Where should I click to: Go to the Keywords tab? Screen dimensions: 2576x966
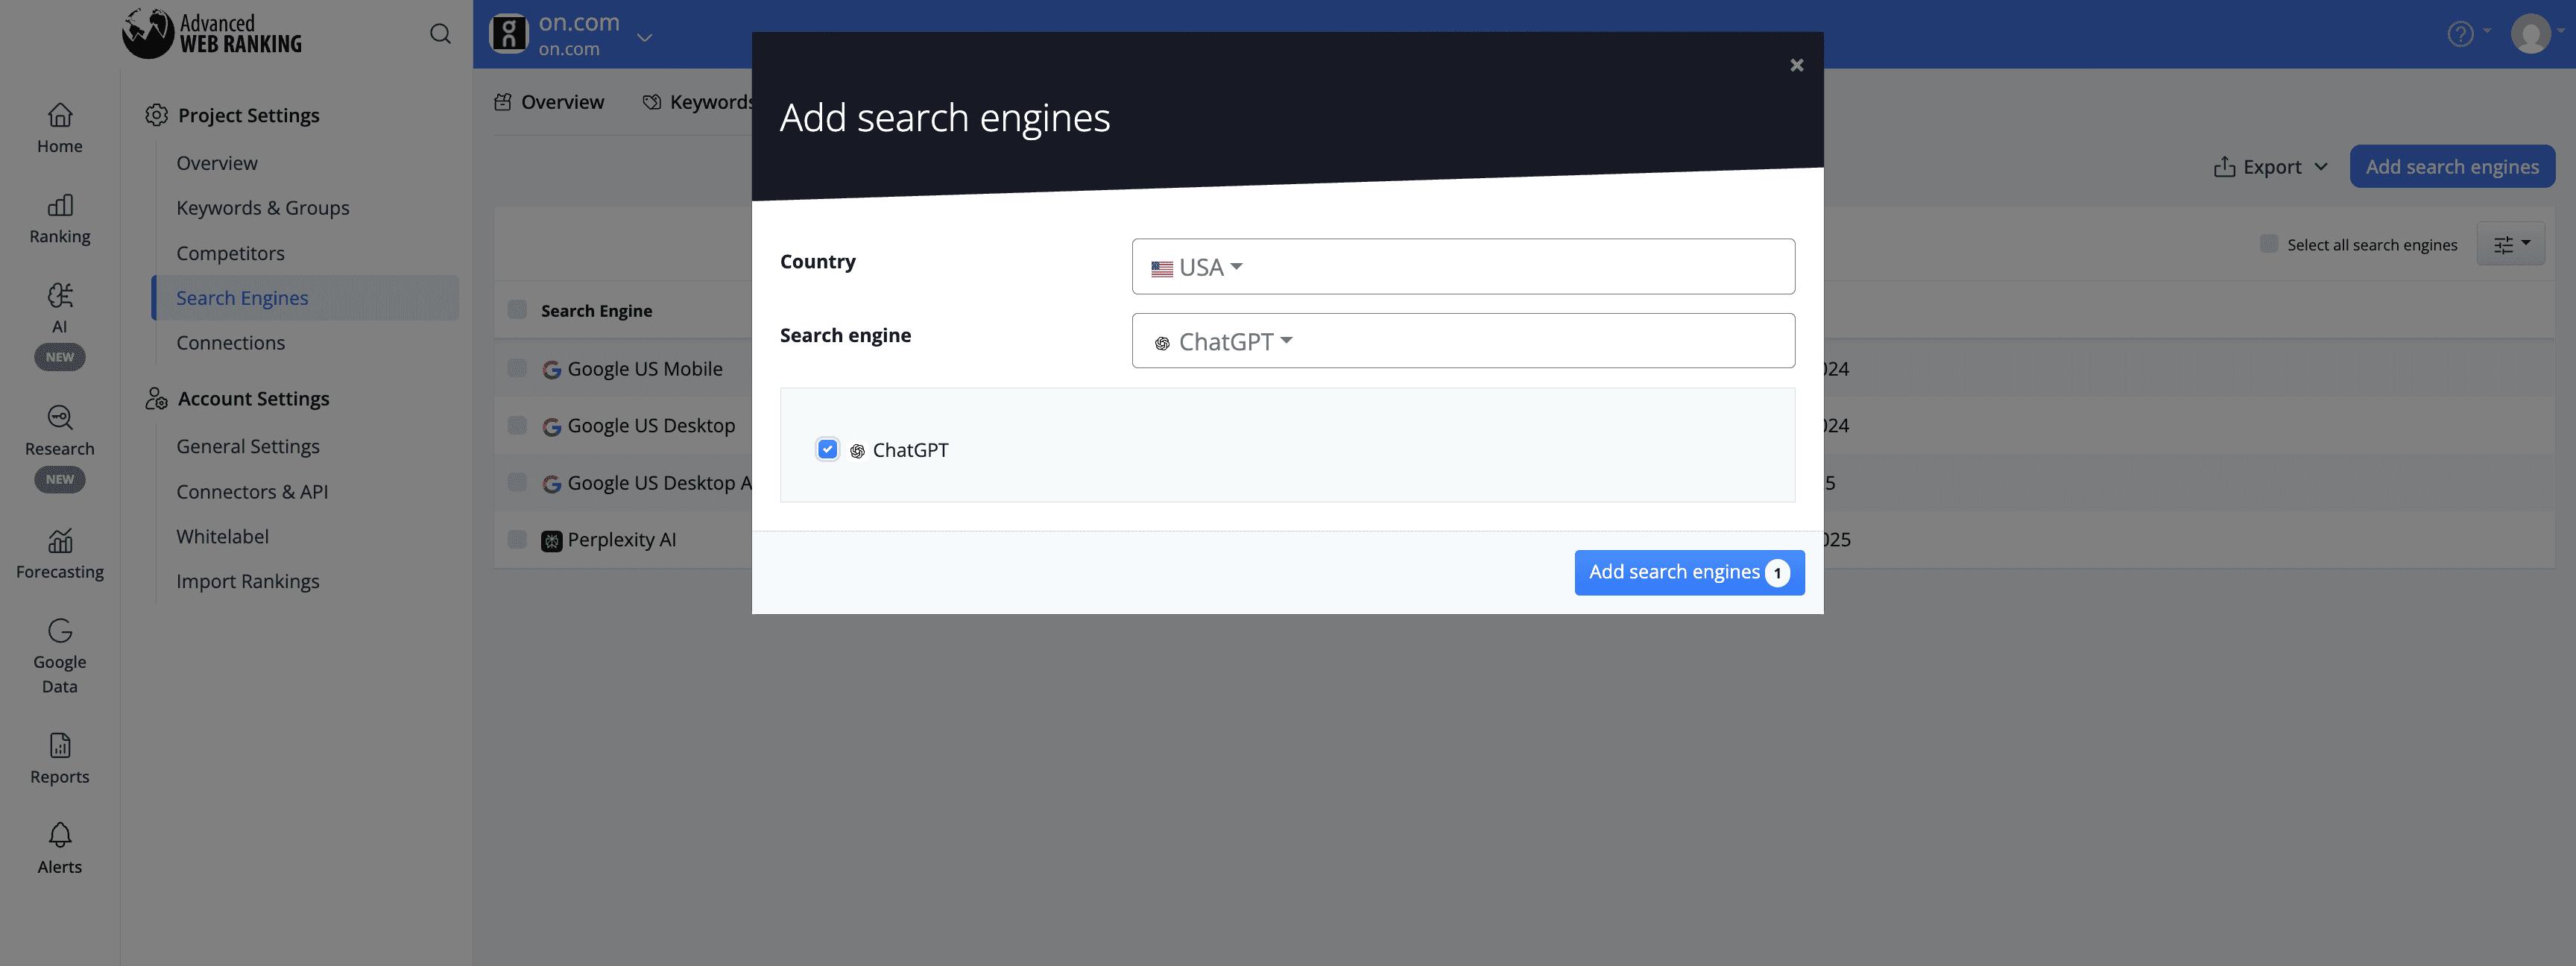point(697,102)
